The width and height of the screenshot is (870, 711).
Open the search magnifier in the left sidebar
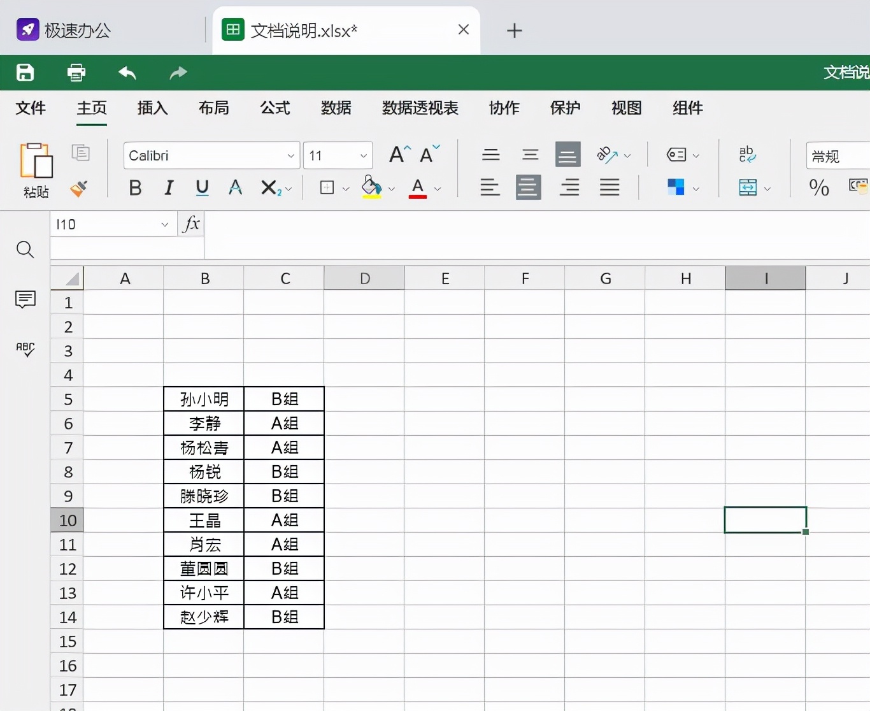coord(25,249)
